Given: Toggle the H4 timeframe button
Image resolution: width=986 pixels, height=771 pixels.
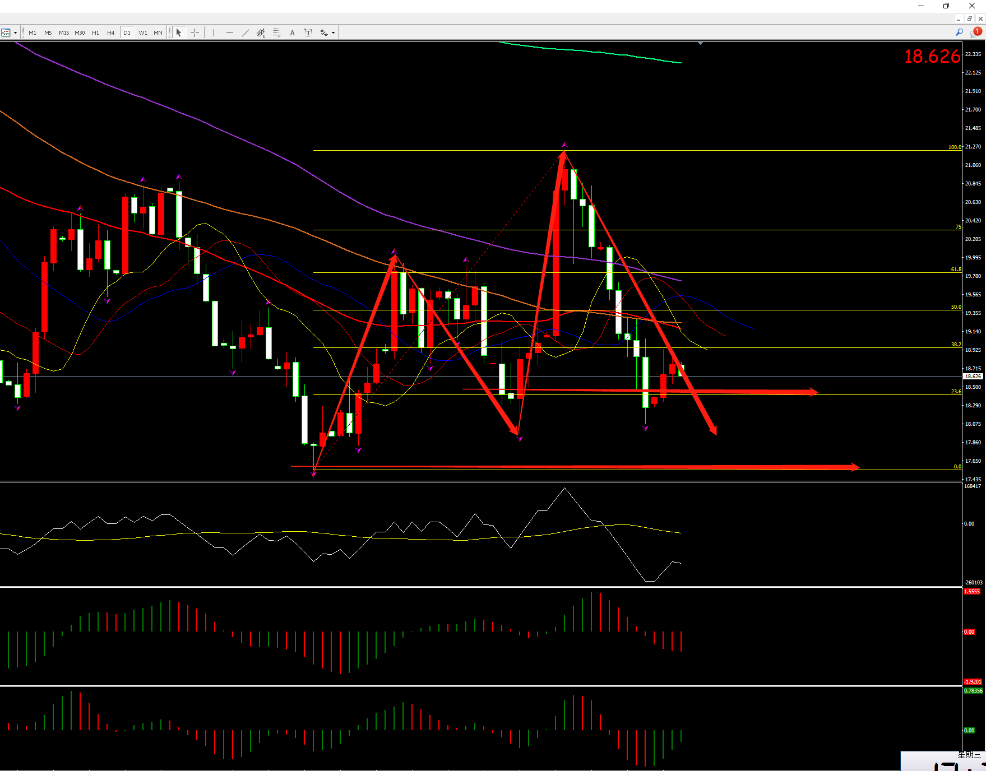Looking at the screenshot, I should tap(111, 32).
